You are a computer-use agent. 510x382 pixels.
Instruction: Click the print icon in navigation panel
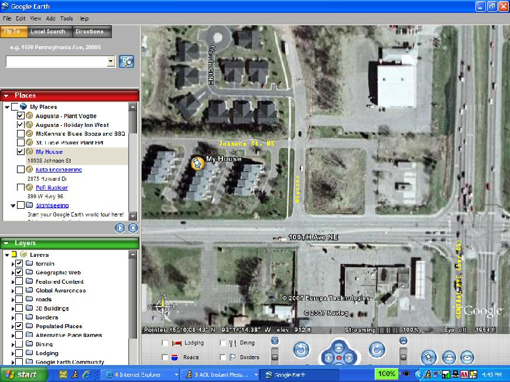[x=449, y=357]
